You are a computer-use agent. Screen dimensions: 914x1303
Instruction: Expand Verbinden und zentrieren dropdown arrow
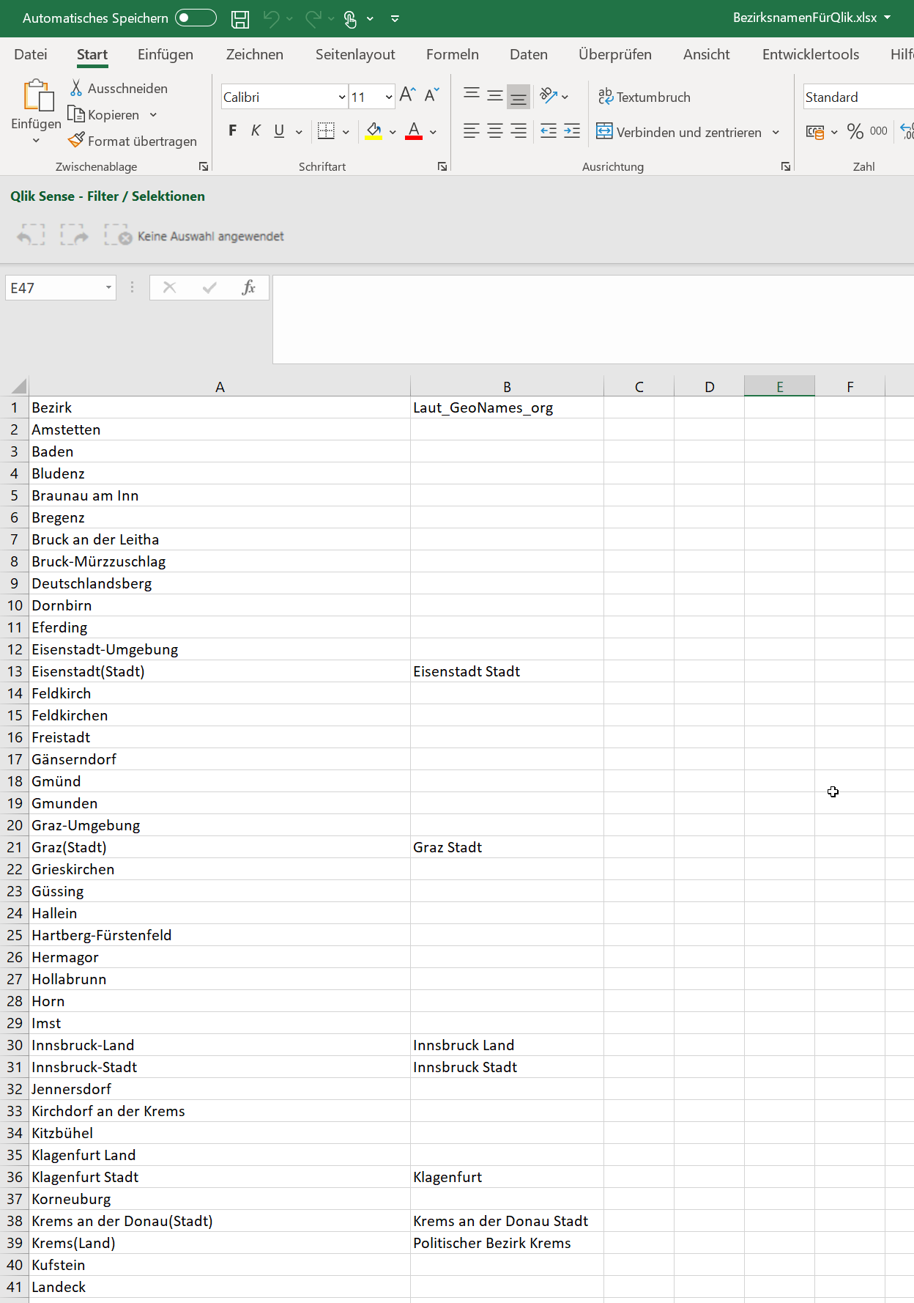coord(776,133)
